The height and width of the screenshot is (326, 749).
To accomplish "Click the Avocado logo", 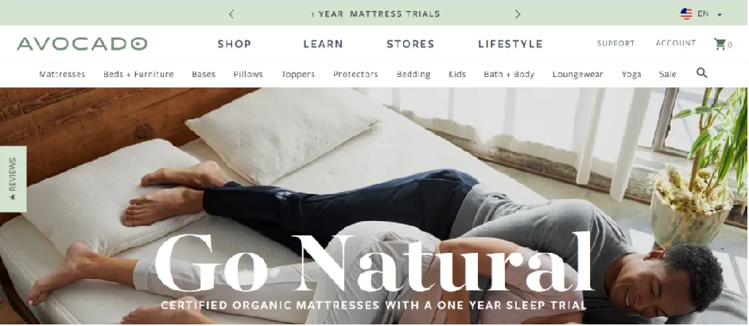I will point(82,44).
